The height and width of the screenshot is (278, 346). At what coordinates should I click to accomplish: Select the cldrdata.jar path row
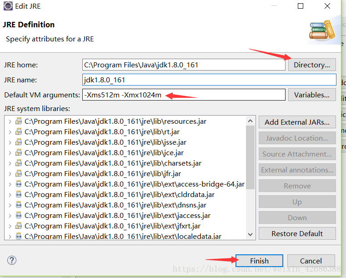[x=120, y=195]
